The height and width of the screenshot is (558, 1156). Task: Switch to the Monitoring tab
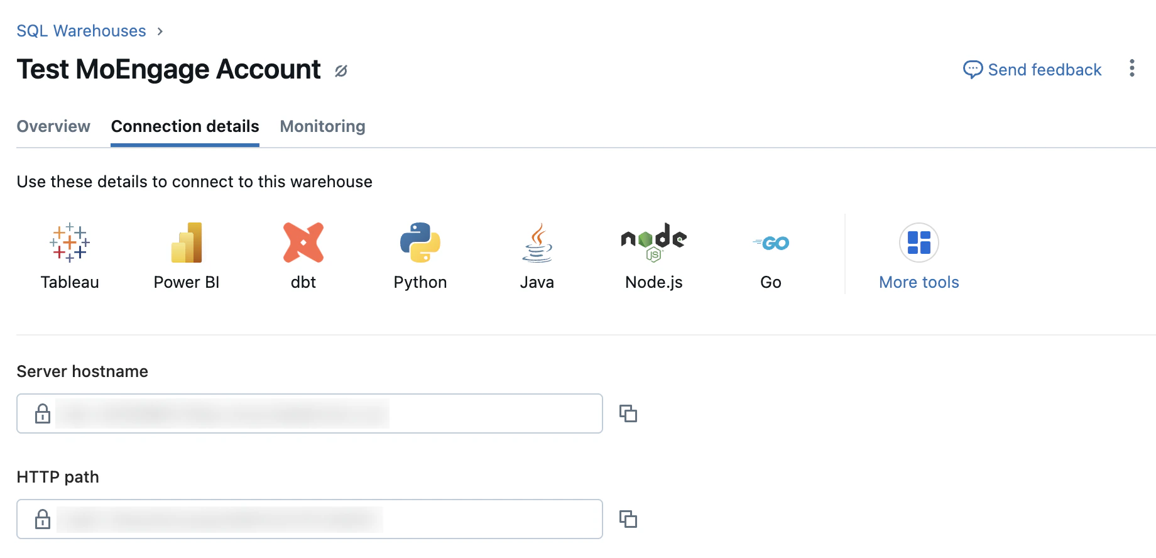(x=322, y=126)
